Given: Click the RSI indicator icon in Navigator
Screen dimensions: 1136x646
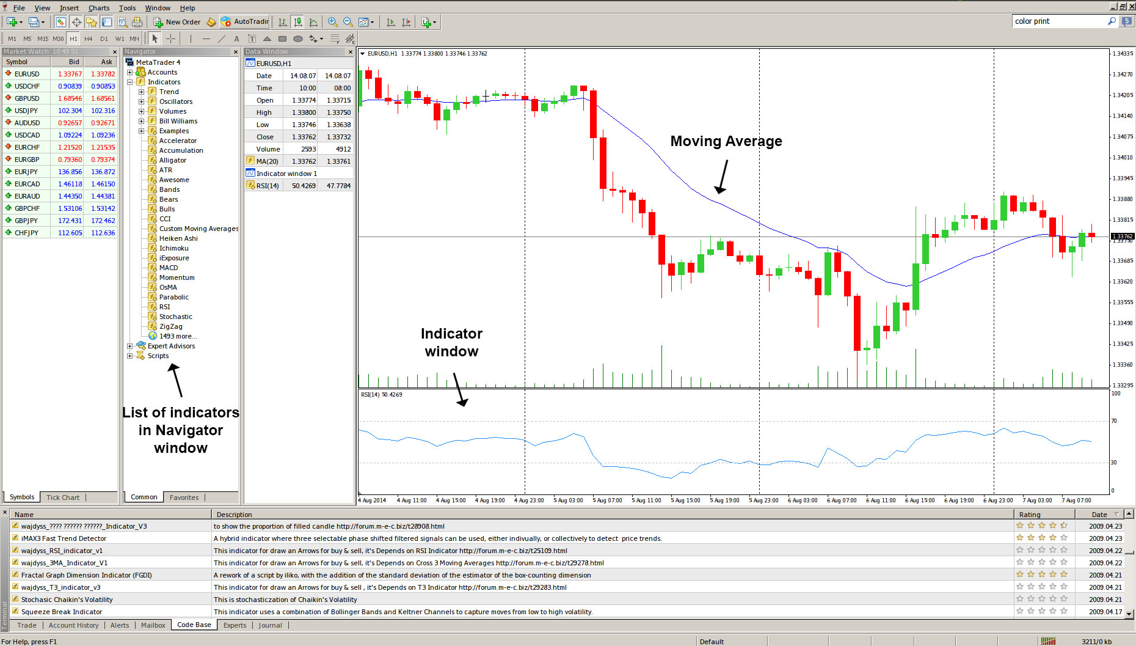Looking at the screenshot, I should click(x=153, y=307).
